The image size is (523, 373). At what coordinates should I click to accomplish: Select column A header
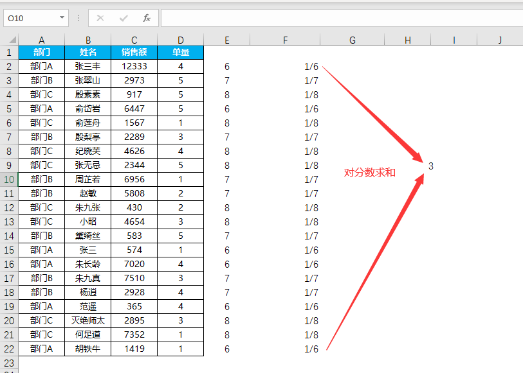click(x=41, y=40)
